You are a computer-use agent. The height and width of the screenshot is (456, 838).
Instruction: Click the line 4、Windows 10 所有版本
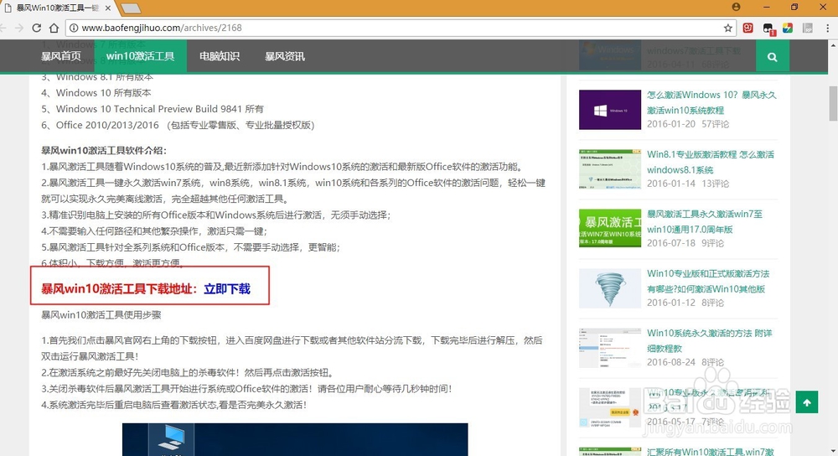[96, 92]
